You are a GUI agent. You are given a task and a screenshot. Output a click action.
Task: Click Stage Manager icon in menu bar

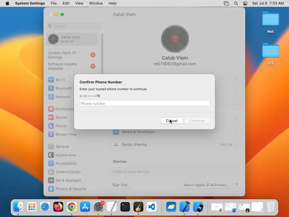point(226,3)
